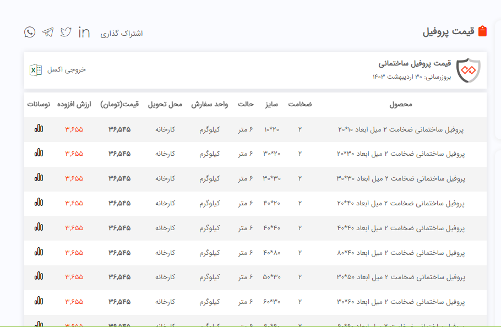The height and width of the screenshot is (327, 501).
Task: Open price fluctuation chart for 30*60 profile
Action: pyautogui.click(x=39, y=302)
